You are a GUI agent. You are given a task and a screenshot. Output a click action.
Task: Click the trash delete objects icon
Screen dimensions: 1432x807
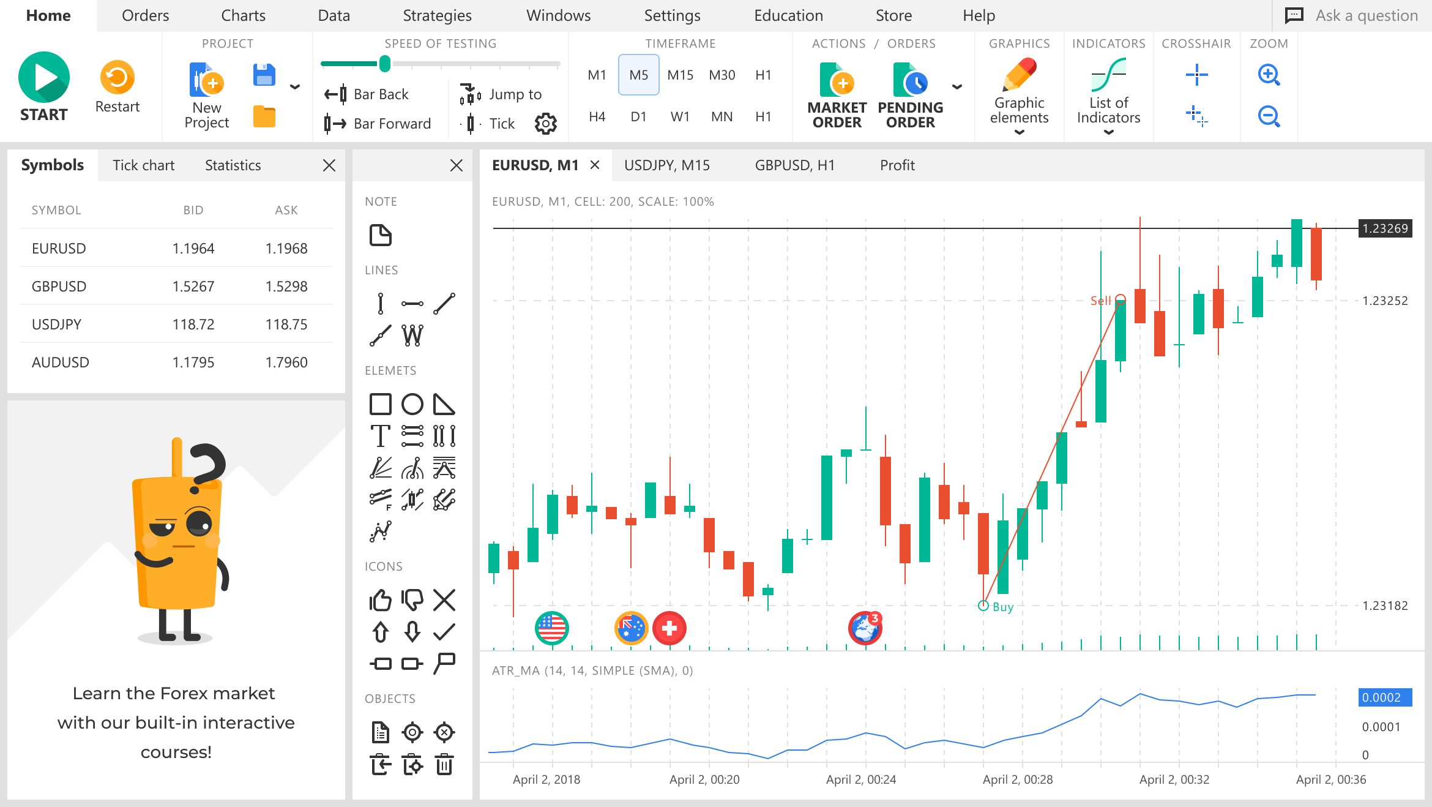click(x=444, y=764)
